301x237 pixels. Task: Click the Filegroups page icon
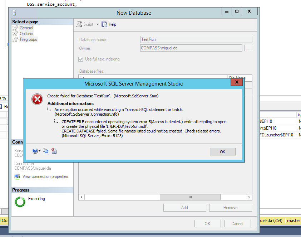15,40
